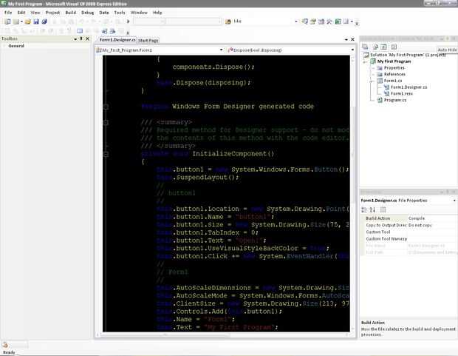The image size is (458, 356).
Task: Sort properties alphabetically with the A-Z icon
Action: [x=372, y=209]
